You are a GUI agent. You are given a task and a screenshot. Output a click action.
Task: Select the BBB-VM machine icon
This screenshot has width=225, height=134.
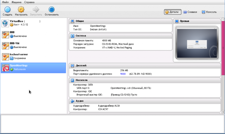(x=6, y=46)
